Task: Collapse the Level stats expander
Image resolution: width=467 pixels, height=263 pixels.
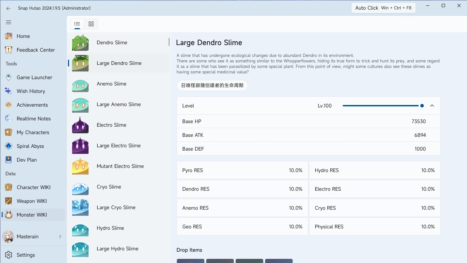Action: 432,106
